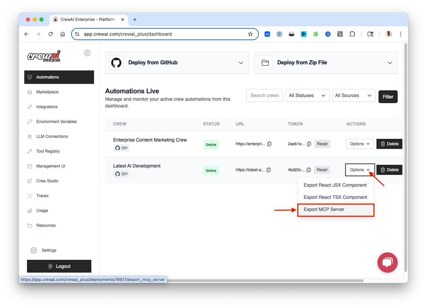Screen dimensions: 427x308
Task: Choose Export React TSX Component
Action: pos(335,197)
